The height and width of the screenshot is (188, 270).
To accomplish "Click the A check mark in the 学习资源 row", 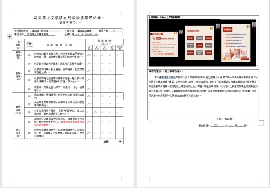I will tap(88, 133).
